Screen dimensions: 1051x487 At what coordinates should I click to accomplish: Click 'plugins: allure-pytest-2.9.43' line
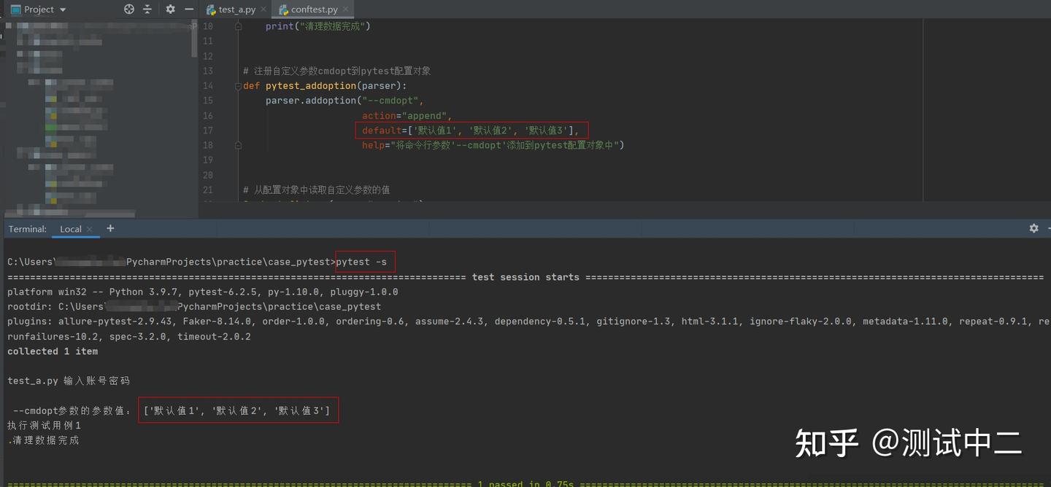pos(528,322)
